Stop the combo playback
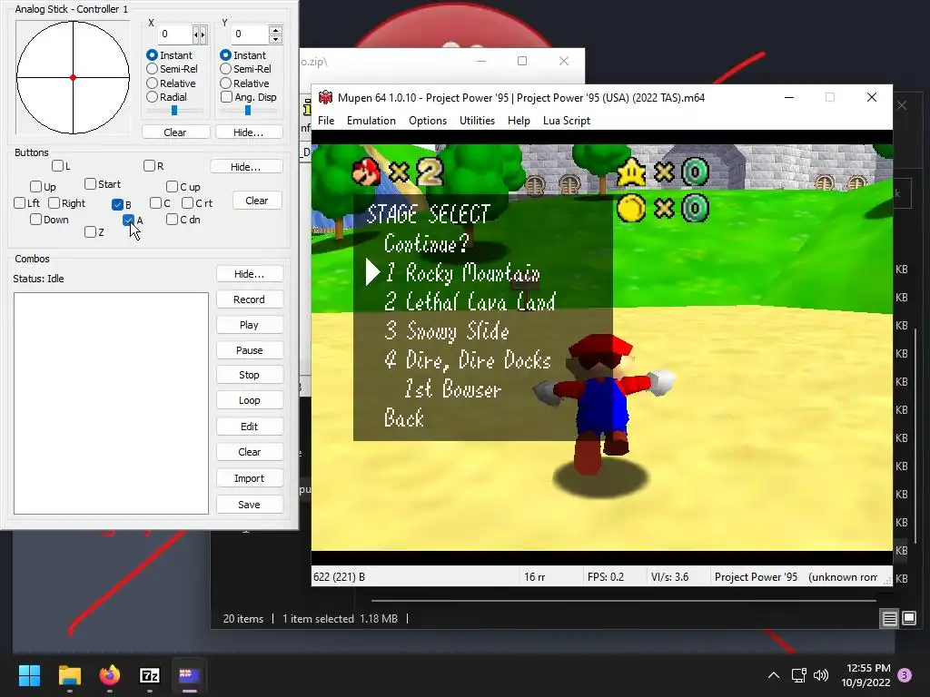Viewport: 930px width, 697px height. point(249,375)
